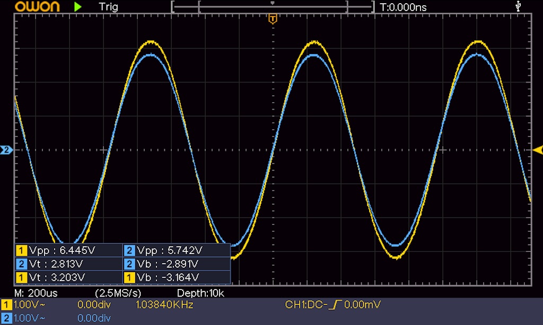Viewport: 543px width, 325px height.
Task: Click the yellow trigger level arrow
Action: click(x=537, y=150)
